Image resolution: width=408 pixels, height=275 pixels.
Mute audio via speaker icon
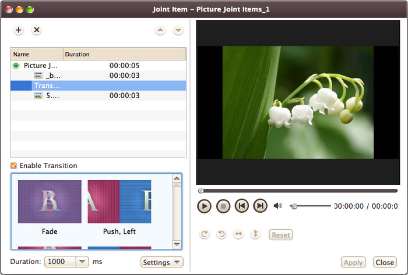(x=278, y=206)
